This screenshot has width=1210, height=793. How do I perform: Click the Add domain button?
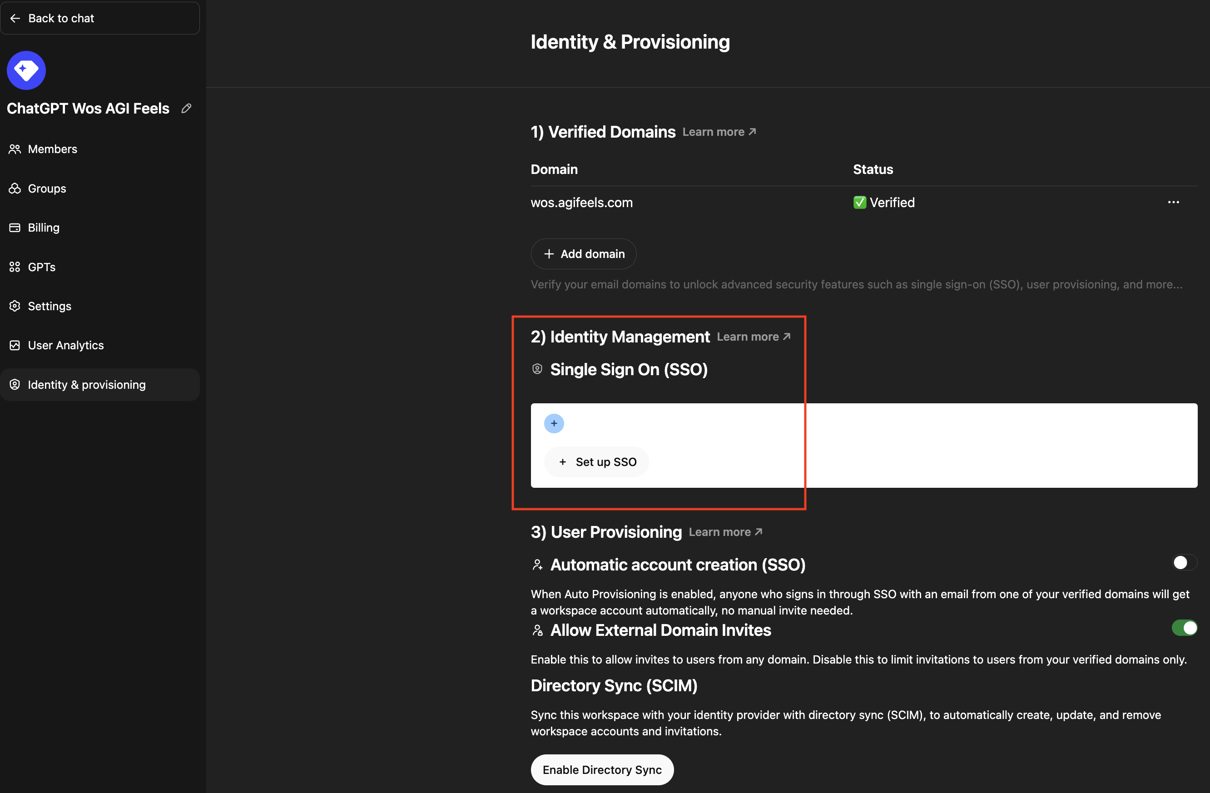coord(583,253)
